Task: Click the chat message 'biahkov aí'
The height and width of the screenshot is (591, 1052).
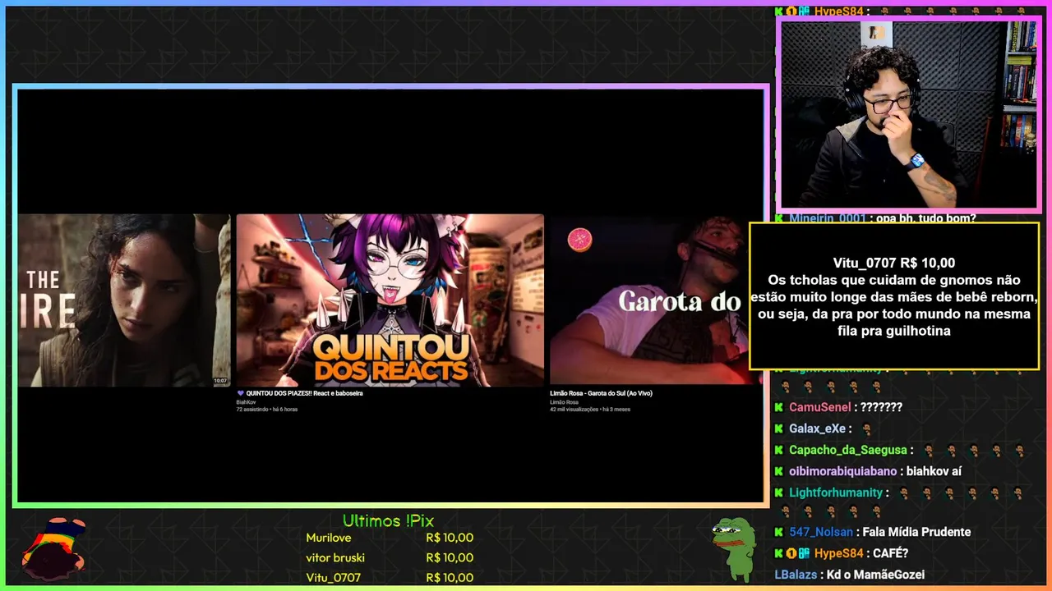Action: pyautogui.click(x=934, y=471)
